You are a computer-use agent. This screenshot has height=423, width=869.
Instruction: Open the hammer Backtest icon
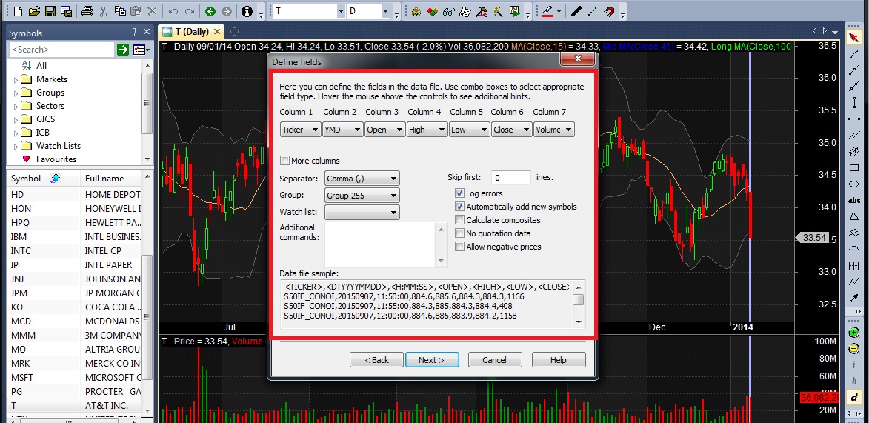(482, 11)
